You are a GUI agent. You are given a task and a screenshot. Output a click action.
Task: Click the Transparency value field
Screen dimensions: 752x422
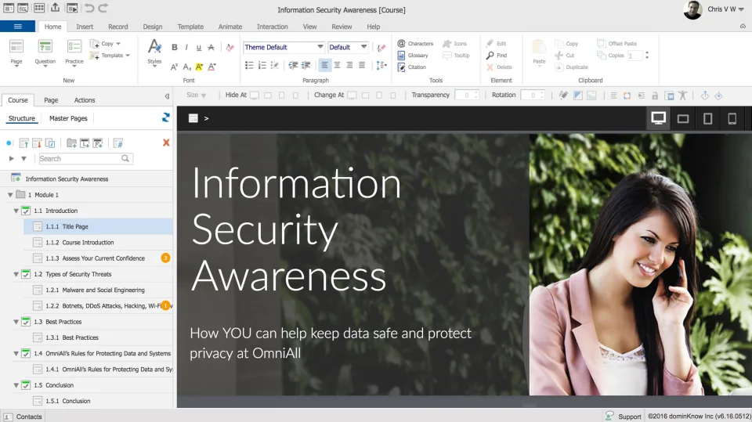point(466,95)
